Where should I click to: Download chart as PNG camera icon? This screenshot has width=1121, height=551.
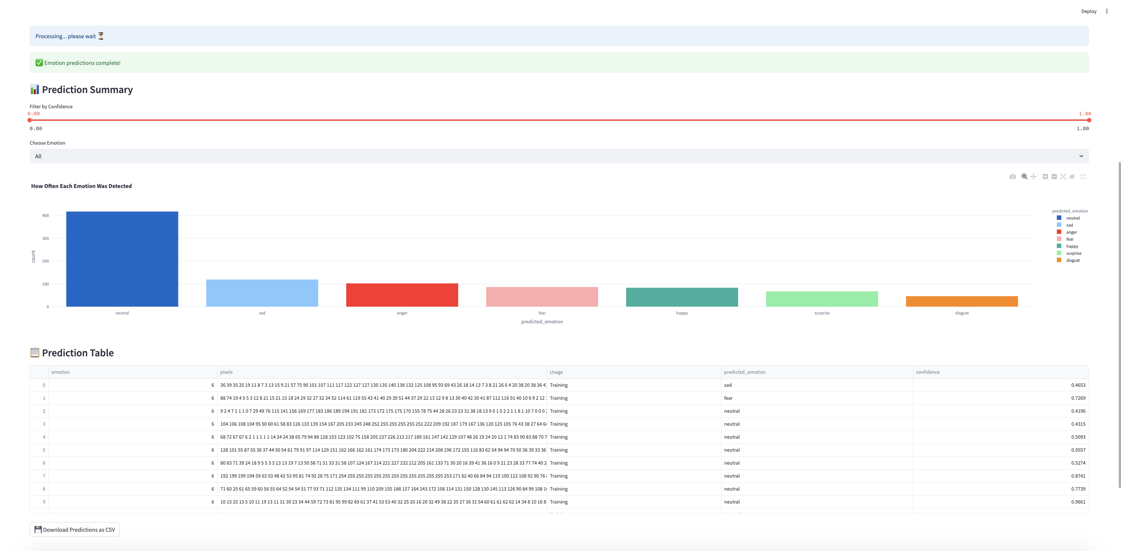point(1013,177)
